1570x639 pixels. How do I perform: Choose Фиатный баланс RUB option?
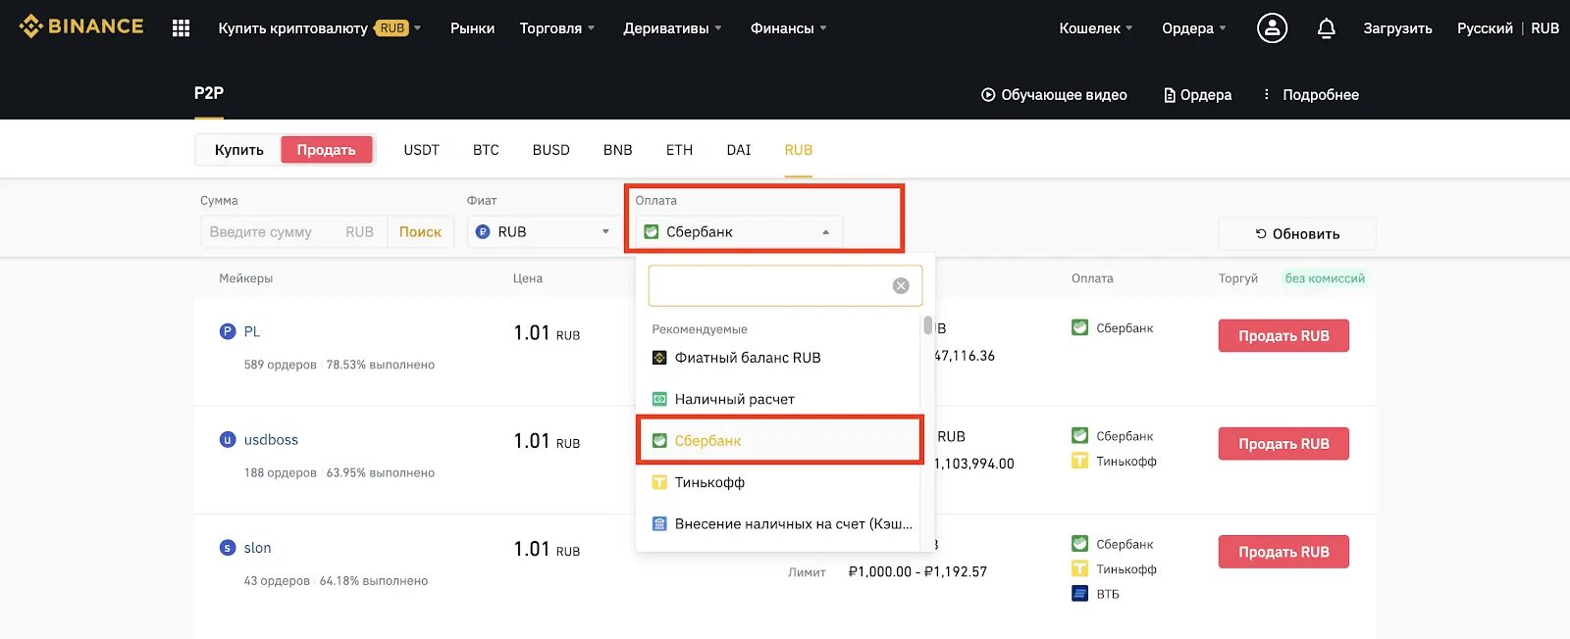pos(780,358)
